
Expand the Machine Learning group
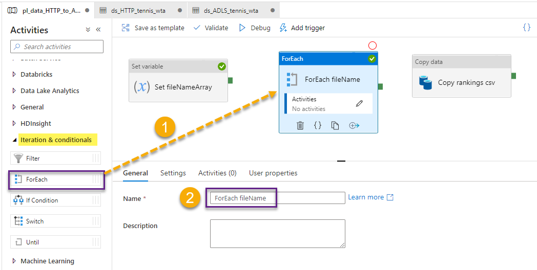click(14, 261)
